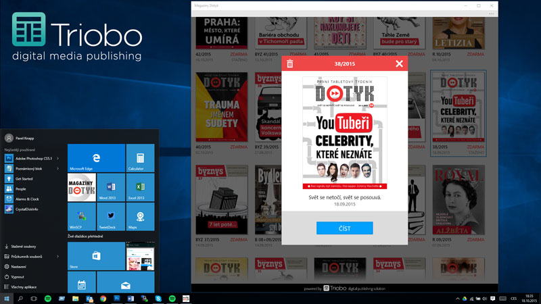Launch the TweetDeck tile
541x304 pixels.
point(111,217)
